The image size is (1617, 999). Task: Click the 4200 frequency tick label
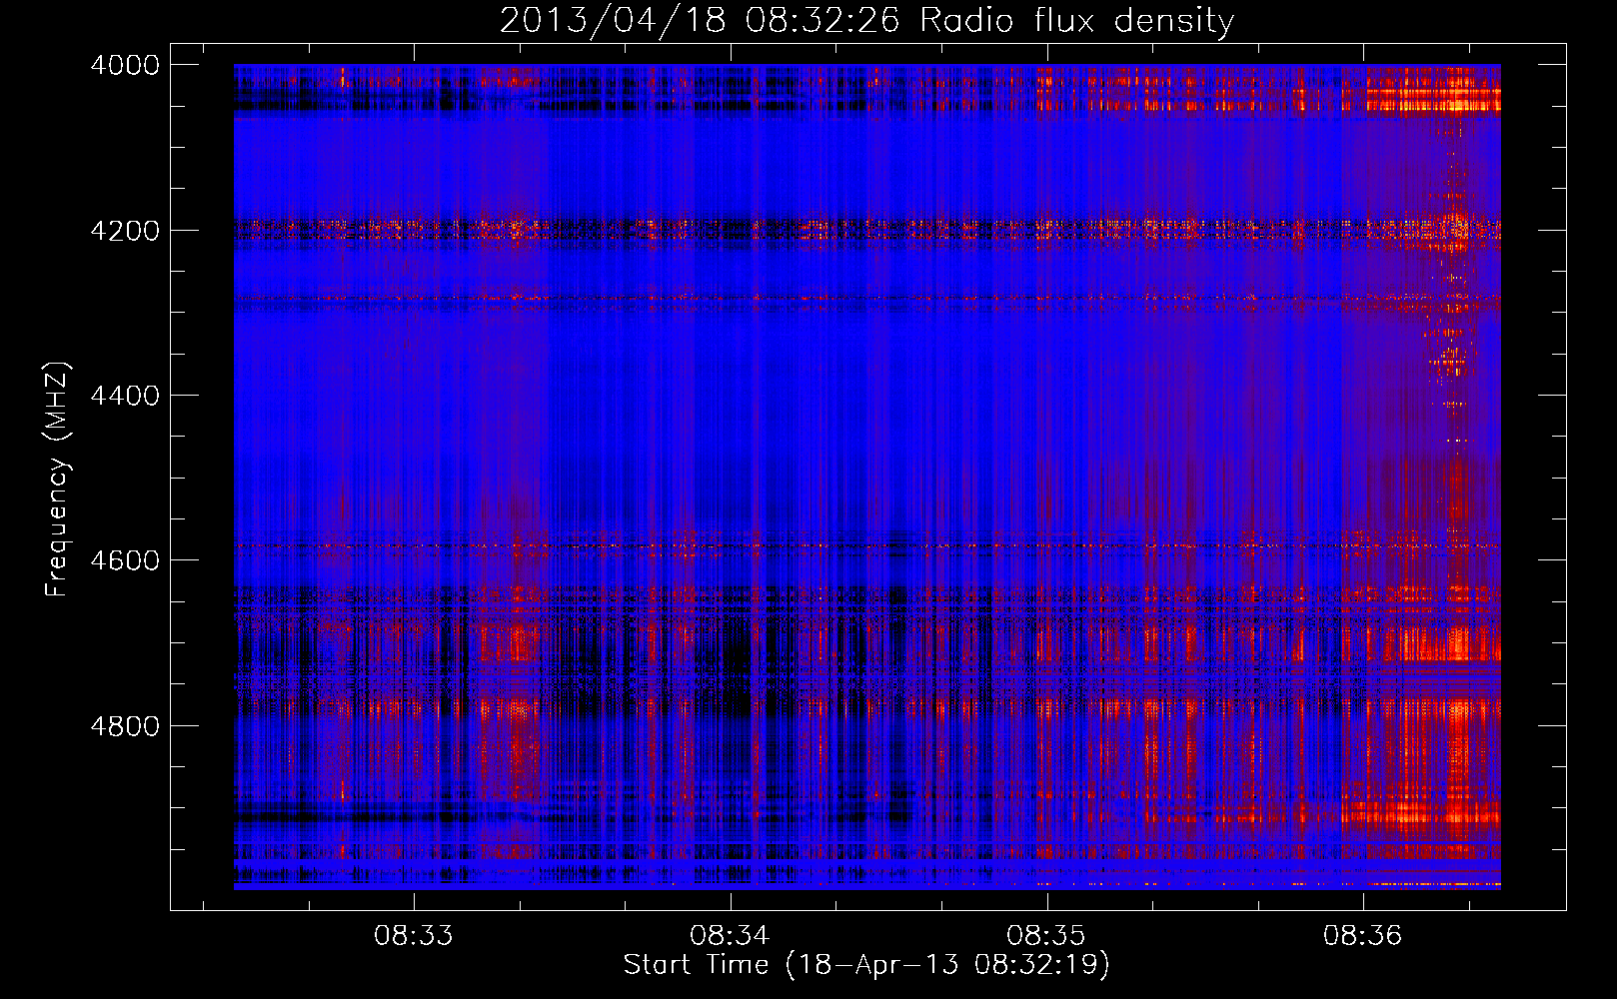pos(125,231)
